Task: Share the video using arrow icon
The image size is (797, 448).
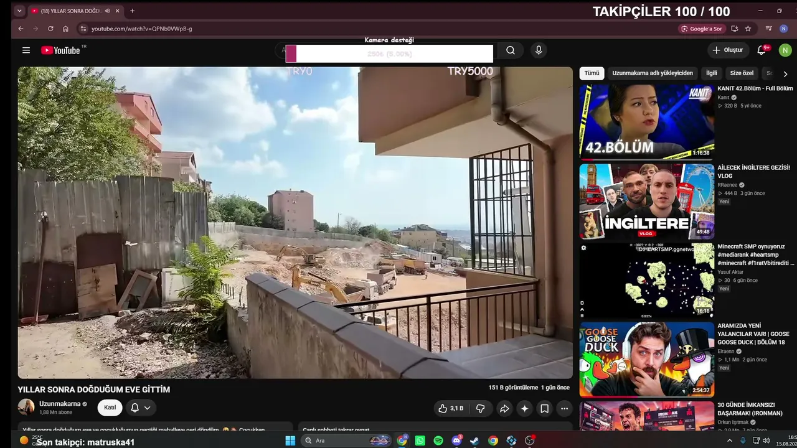Action: pos(504,408)
